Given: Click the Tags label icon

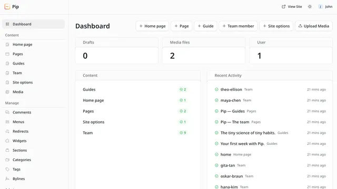Looking at the screenshot, I should 7,169.
